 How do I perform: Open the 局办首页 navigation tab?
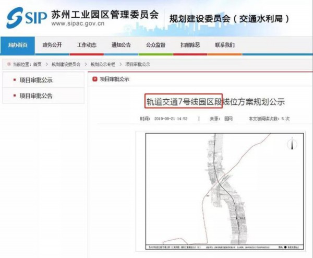pos(18,45)
